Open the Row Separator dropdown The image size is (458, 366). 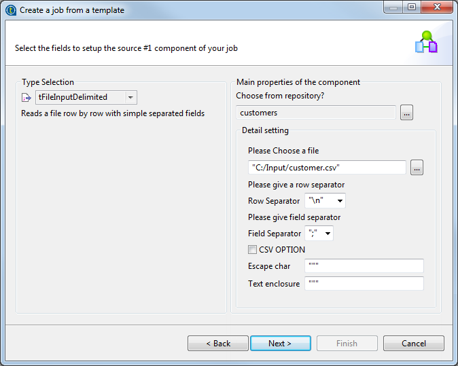[x=338, y=201]
